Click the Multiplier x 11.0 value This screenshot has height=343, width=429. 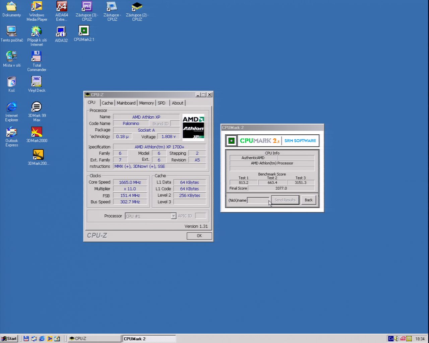coord(130,189)
